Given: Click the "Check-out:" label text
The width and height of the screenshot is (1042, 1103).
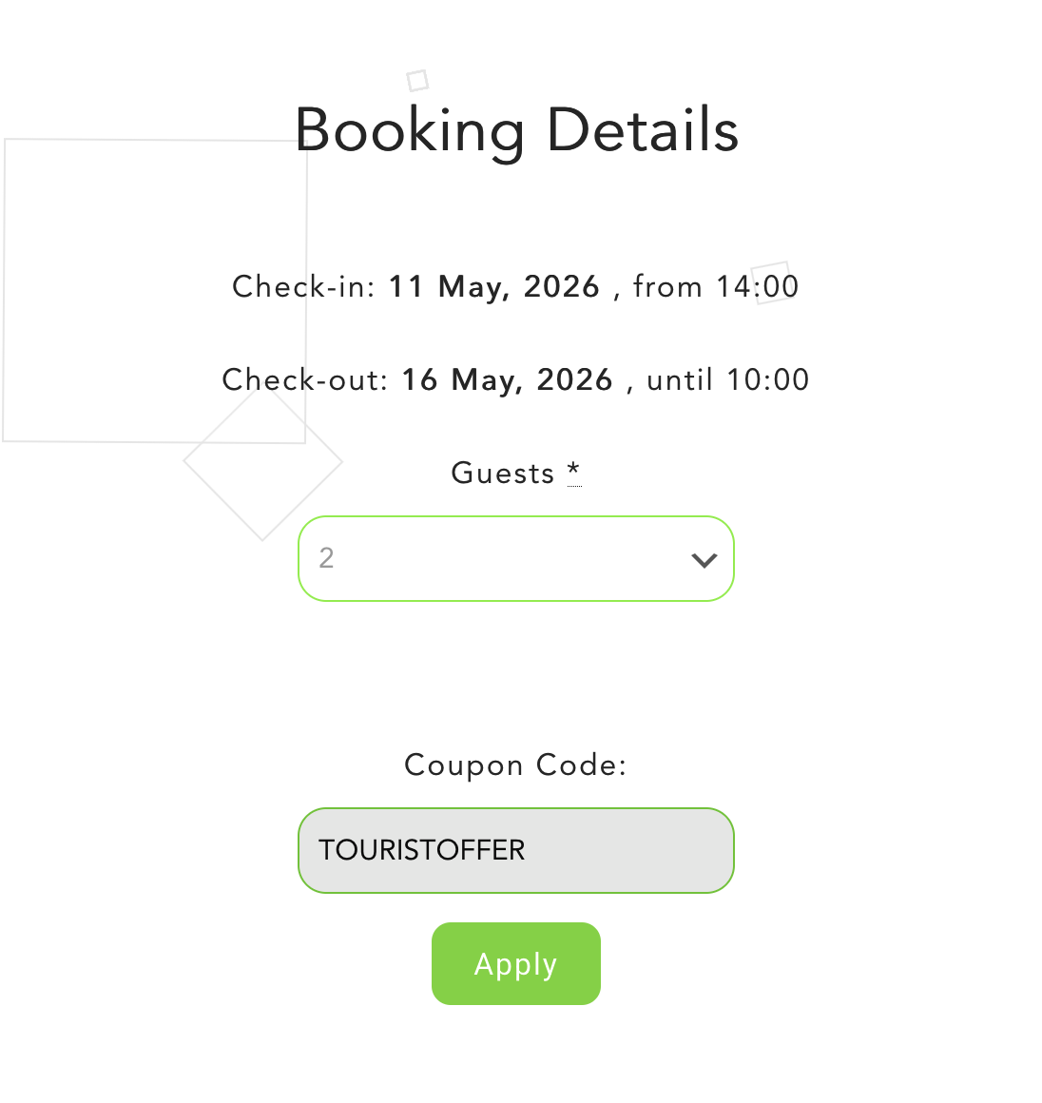Looking at the screenshot, I should [305, 380].
